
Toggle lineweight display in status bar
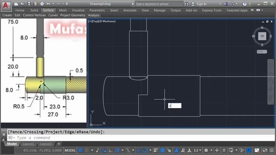point(156,150)
